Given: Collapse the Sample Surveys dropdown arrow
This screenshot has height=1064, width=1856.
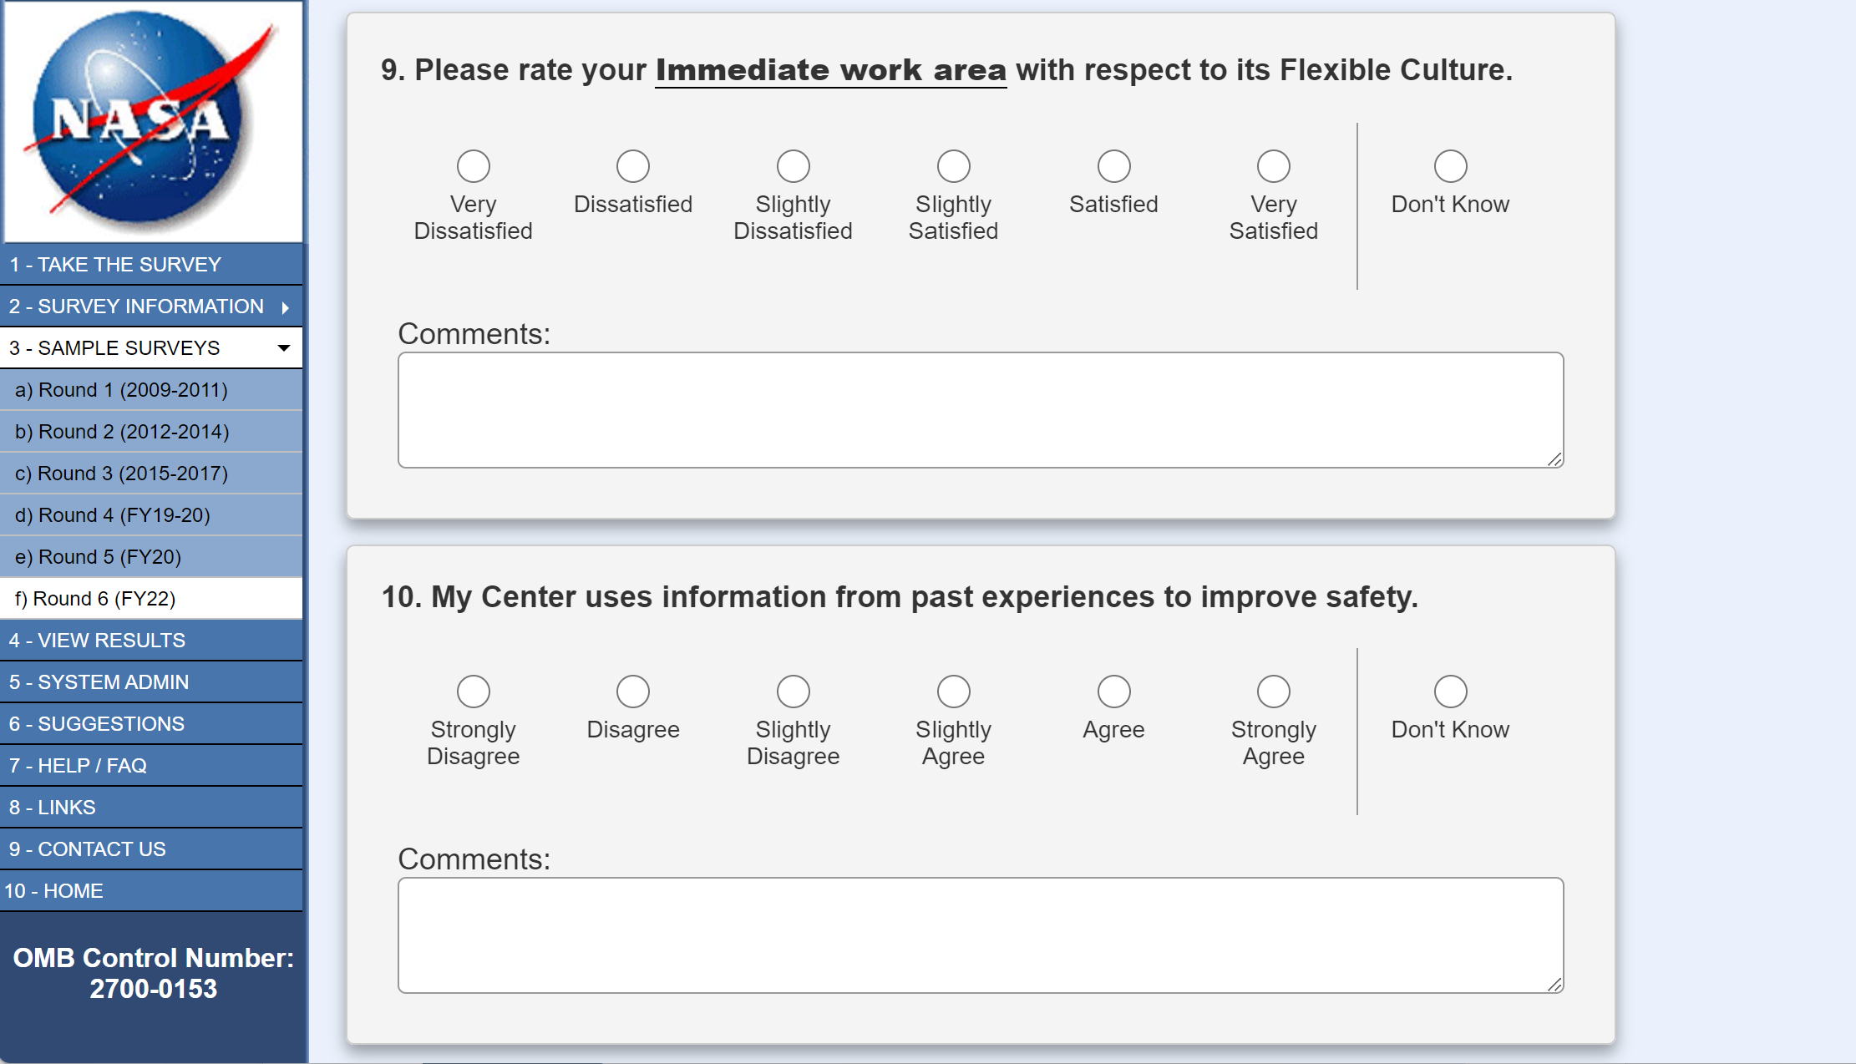Looking at the screenshot, I should click(284, 348).
